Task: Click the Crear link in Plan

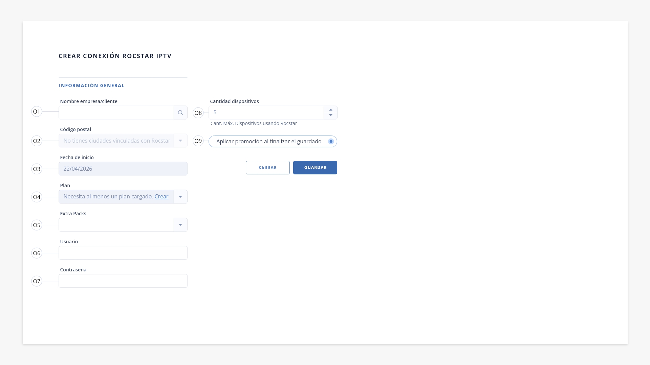Action: (x=161, y=196)
